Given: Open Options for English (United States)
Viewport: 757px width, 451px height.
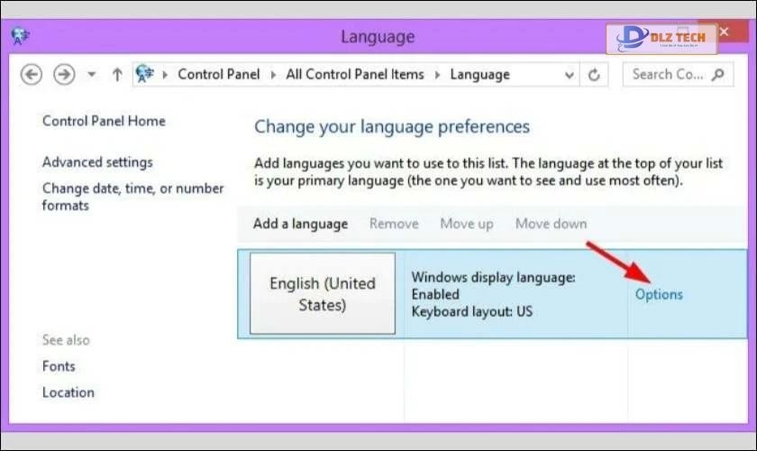Looking at the screenshot, I should (659, 294).
